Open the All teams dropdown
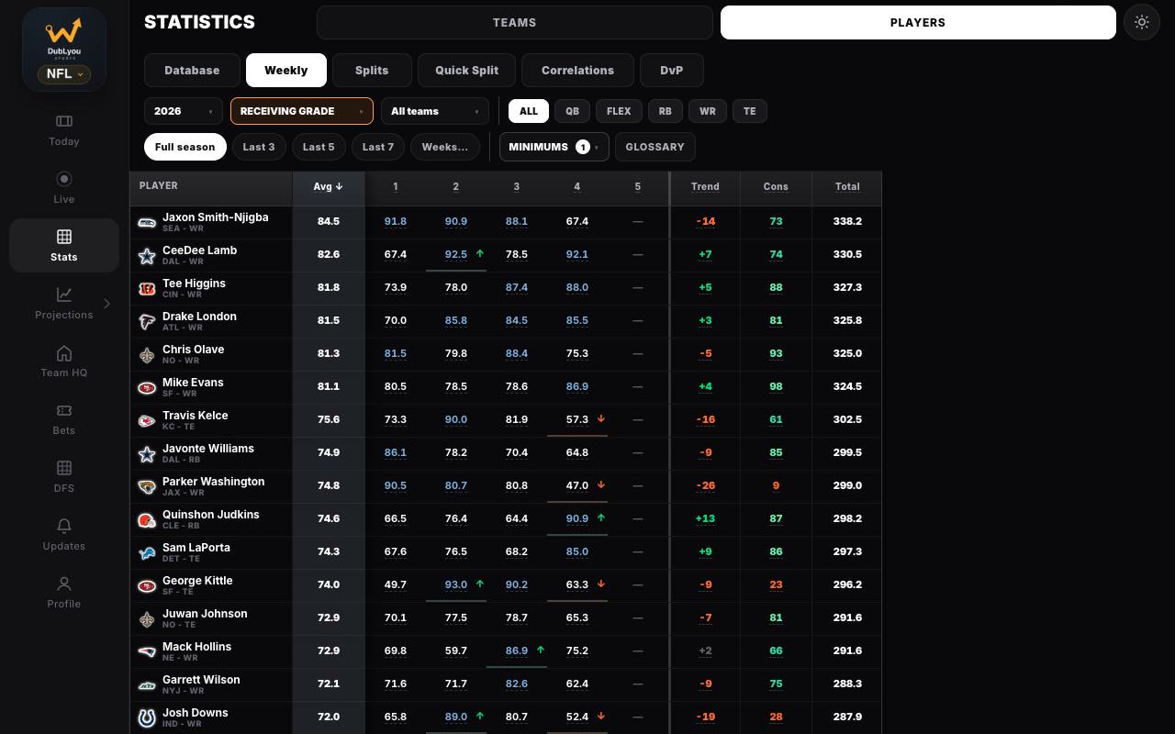 [435, 111]
